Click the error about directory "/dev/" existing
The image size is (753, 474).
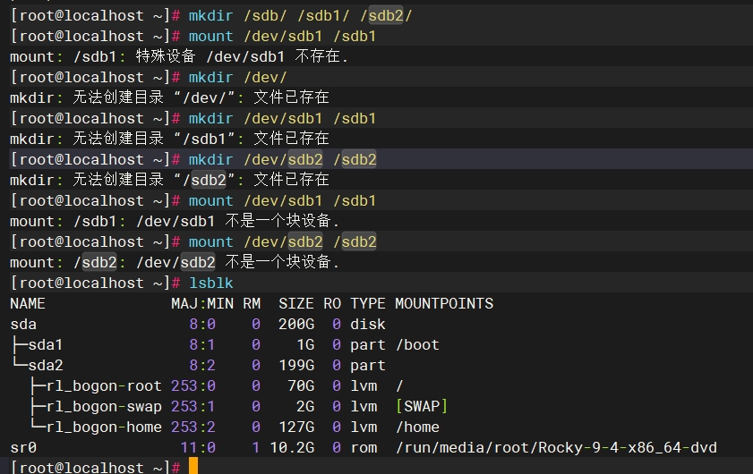coord(169,97)
